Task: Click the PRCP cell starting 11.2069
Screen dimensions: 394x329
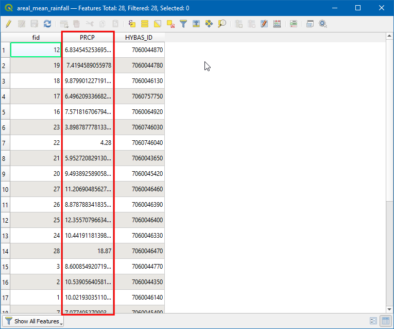Action: point(88,189)
